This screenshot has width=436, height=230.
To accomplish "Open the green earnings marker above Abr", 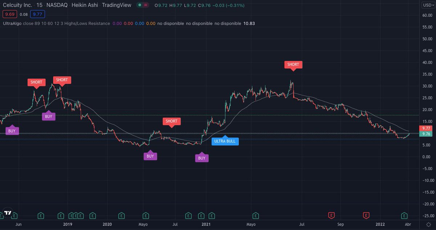I will click(x=404, y=215).
